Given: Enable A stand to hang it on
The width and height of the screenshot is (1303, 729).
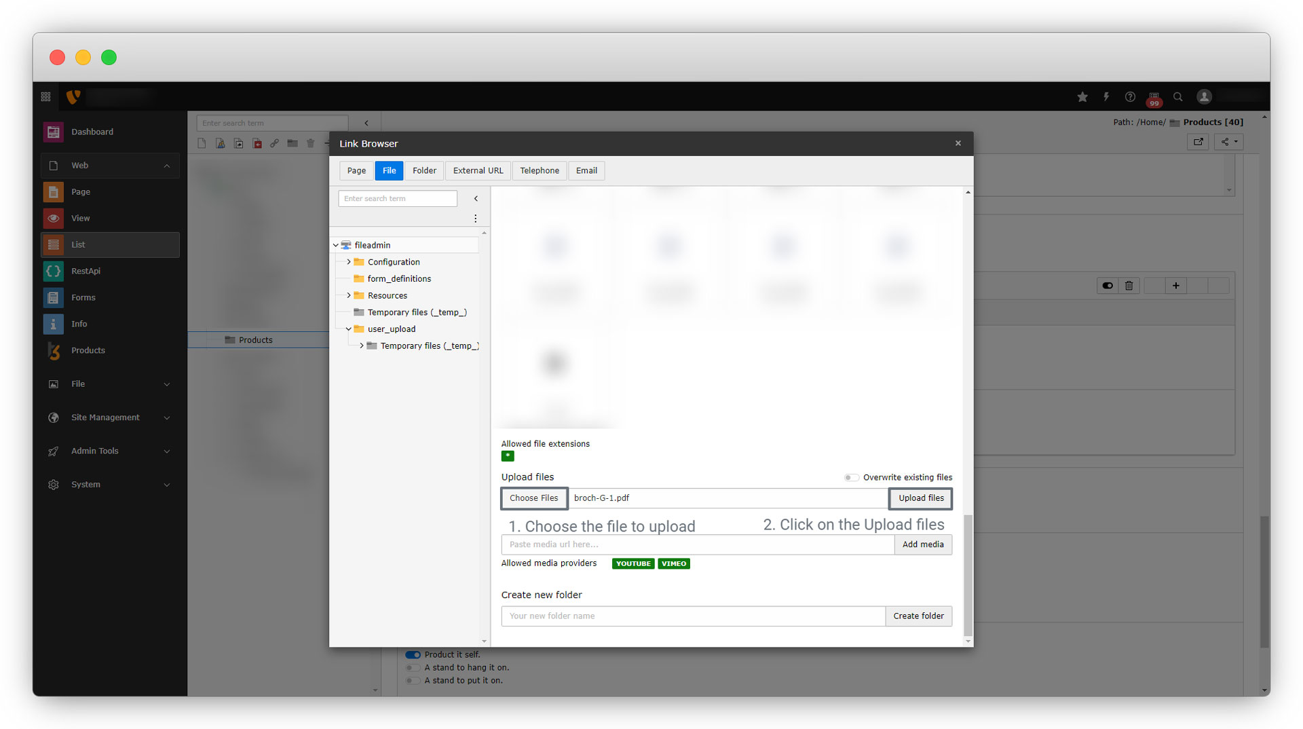Looking at the screenshot, I should 413,668.
